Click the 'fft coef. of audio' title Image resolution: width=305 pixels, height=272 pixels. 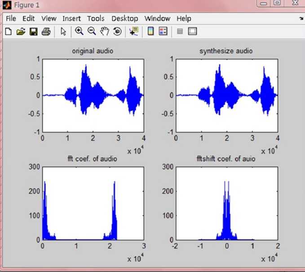tap(92, 159)
